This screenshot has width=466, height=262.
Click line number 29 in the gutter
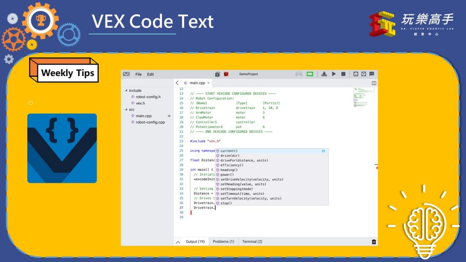[181, 170]
